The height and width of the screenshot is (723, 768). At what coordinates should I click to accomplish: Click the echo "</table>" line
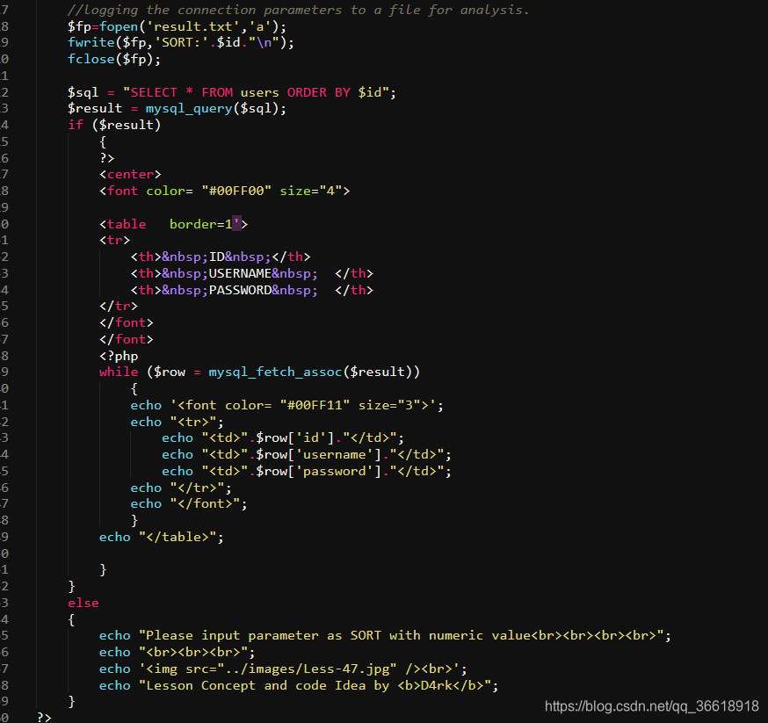pos(161,537)
